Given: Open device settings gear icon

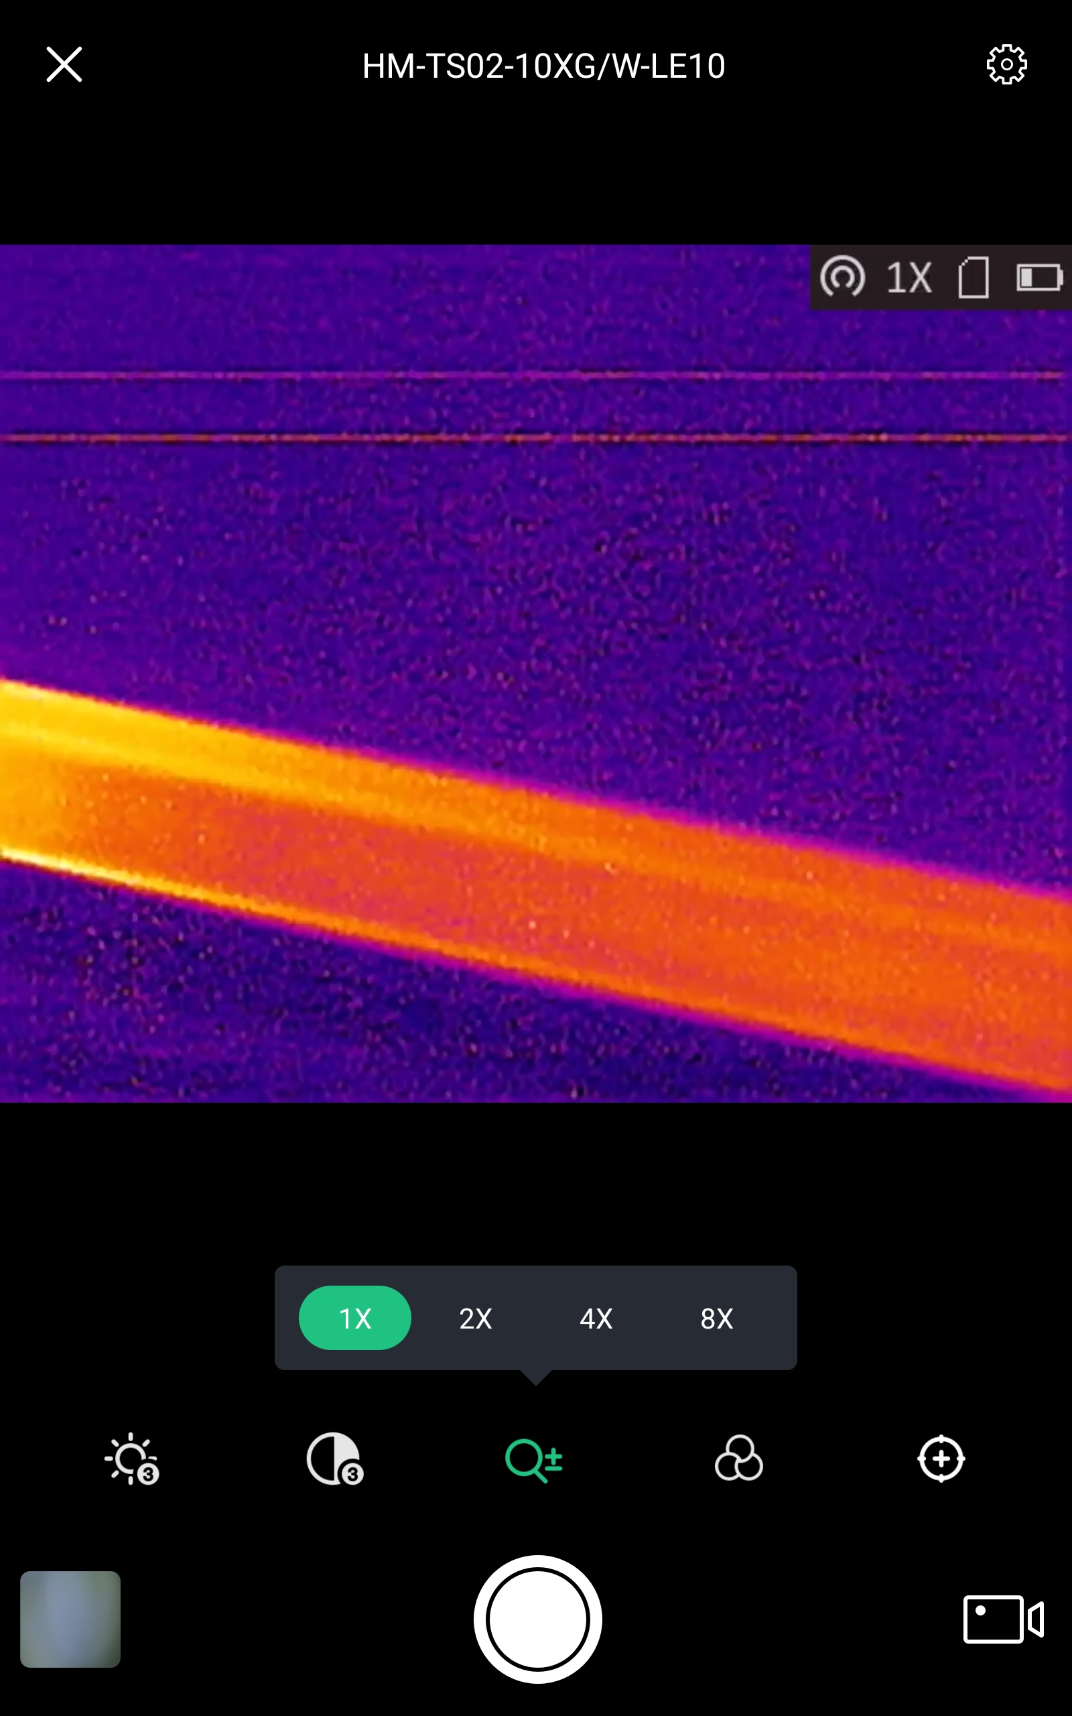Looking at the screenshot, I should click(1007, 64).
